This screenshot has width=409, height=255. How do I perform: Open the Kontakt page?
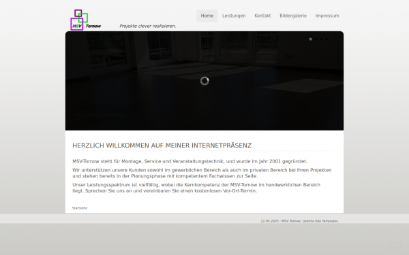(x=262, y=16)
